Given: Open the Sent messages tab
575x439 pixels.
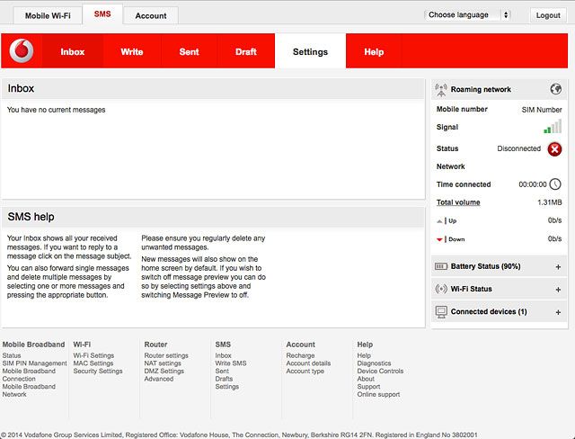Looking at the screenshot, I should (x=190, y=52).
